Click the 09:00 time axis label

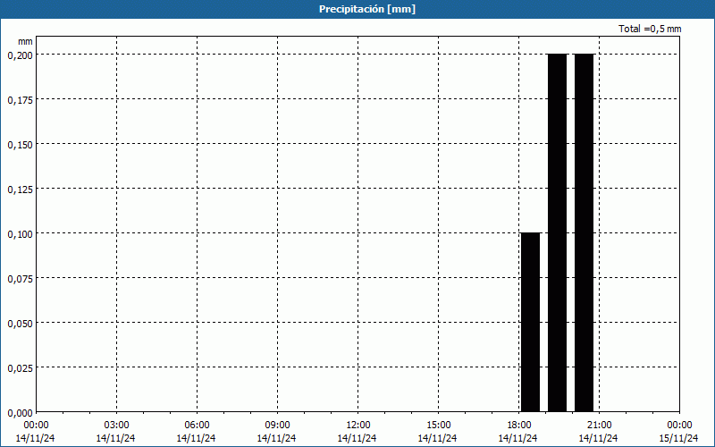277,426
